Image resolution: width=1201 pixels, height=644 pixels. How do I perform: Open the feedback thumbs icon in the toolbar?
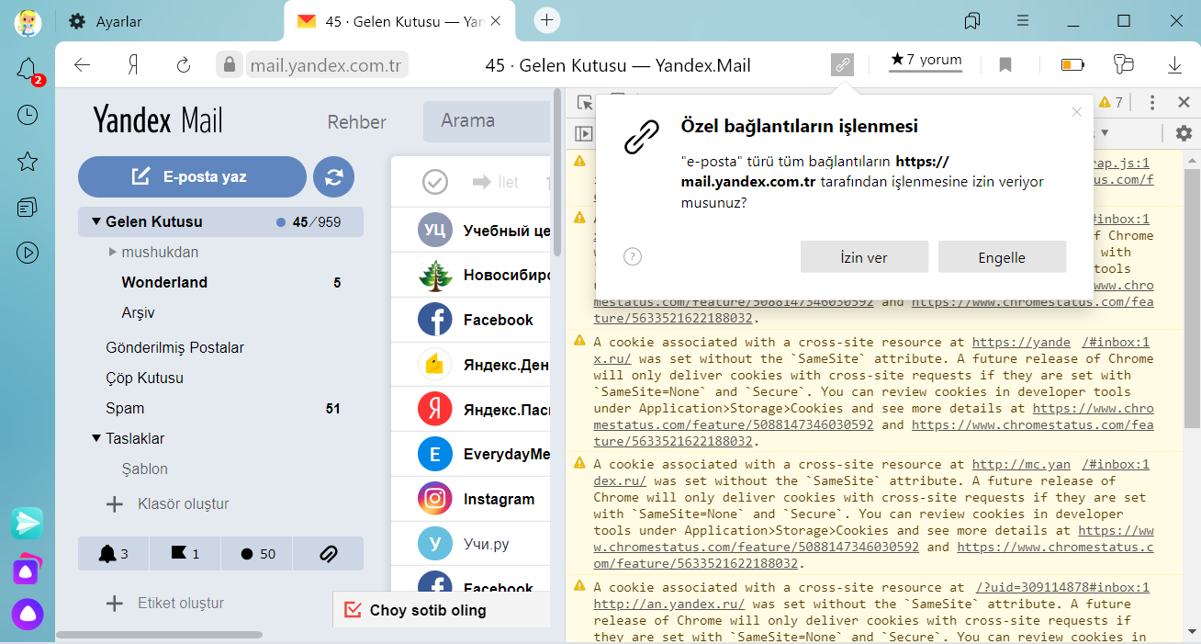1124,64
